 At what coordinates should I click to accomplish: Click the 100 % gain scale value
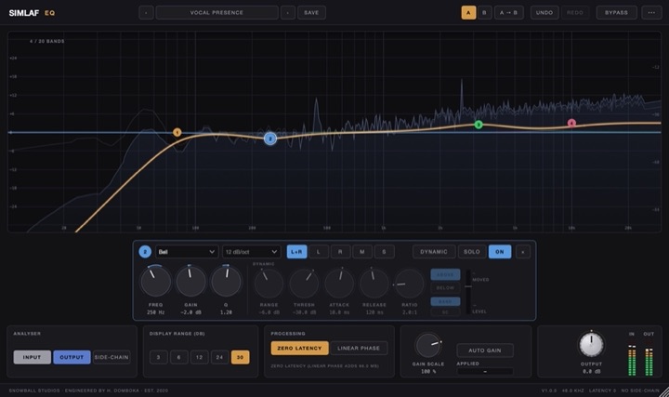pos(428,371)
